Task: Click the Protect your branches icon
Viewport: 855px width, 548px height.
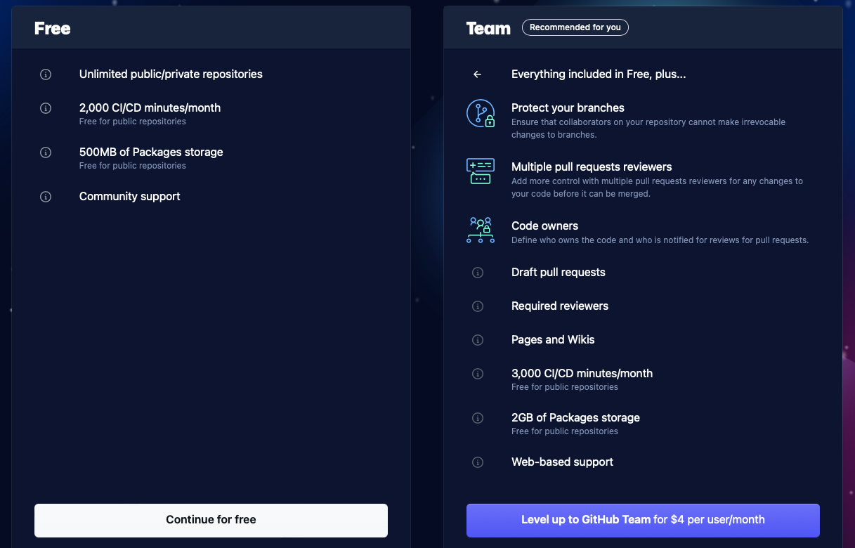Action: pyautogui.click(x=481, y=114)
